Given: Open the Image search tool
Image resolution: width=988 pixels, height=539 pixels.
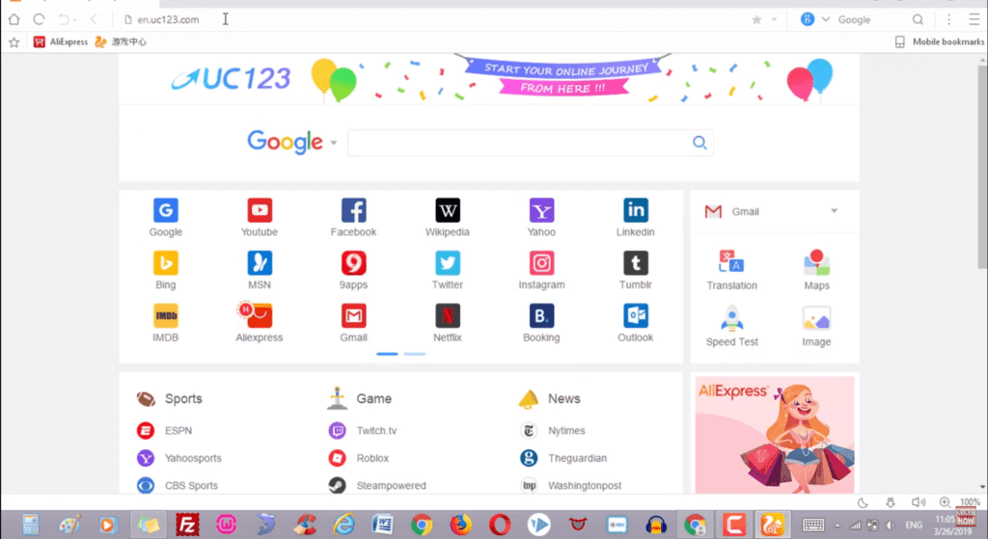Looking at the screenshot, I should (816, 326).
